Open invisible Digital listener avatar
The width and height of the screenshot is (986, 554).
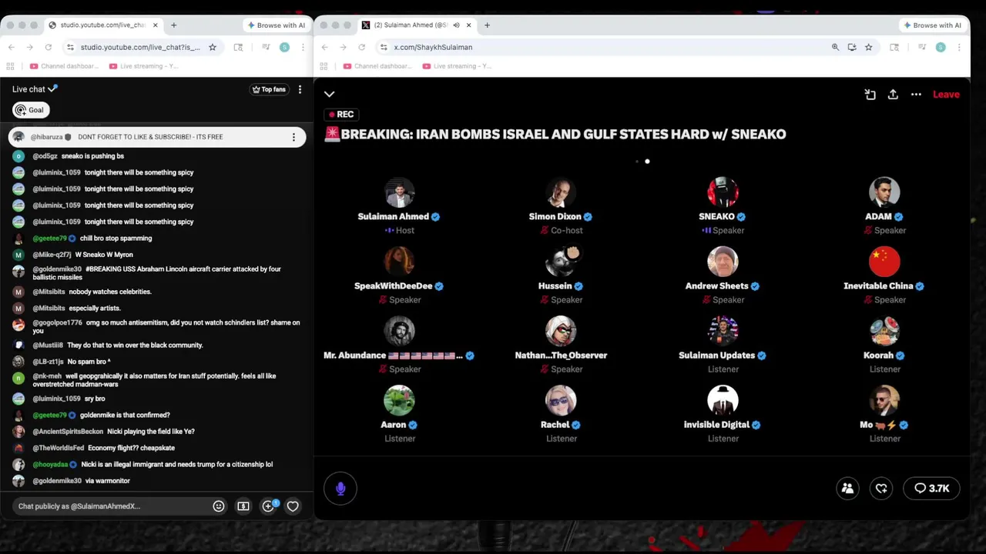pos(723,400)
